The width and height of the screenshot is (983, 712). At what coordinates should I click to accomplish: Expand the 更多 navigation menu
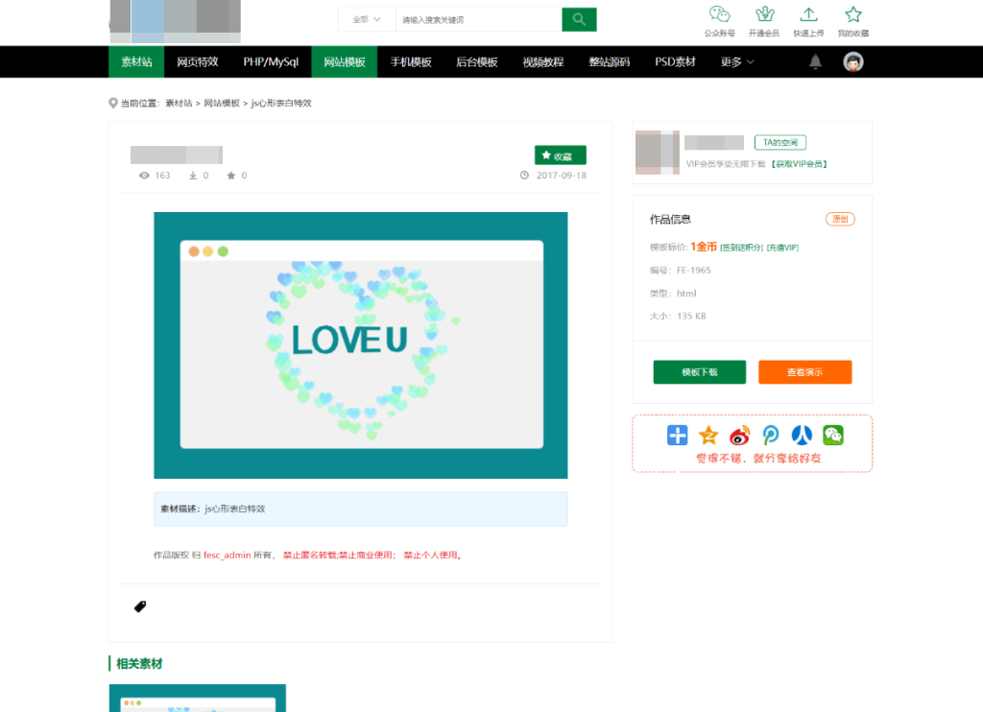coord(736,62)
